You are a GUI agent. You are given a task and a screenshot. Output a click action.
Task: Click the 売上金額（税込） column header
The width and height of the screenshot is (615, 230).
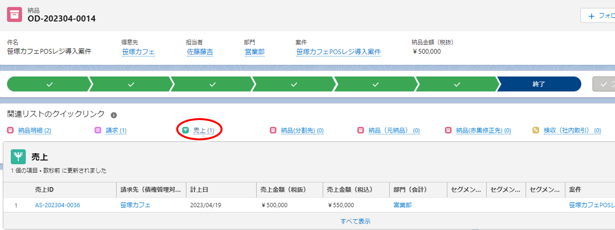tap(356, 190)
